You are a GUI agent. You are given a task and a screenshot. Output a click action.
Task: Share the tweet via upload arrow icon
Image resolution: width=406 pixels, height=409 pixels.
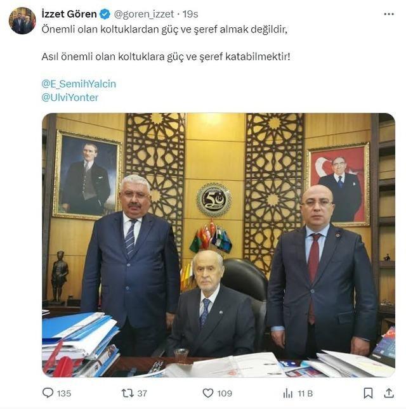pos(389,393)
